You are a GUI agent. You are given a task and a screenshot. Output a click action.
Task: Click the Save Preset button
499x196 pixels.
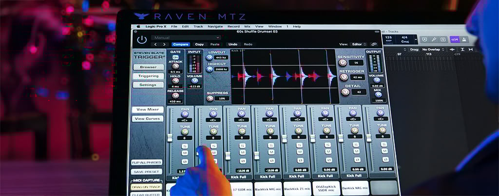coord(147,172)
